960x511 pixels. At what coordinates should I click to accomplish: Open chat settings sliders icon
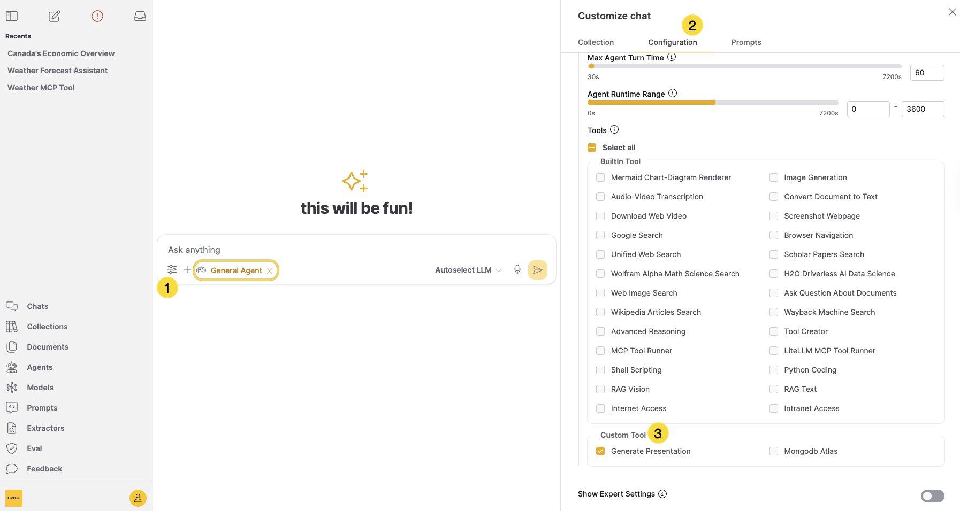(x=172, y=269)
